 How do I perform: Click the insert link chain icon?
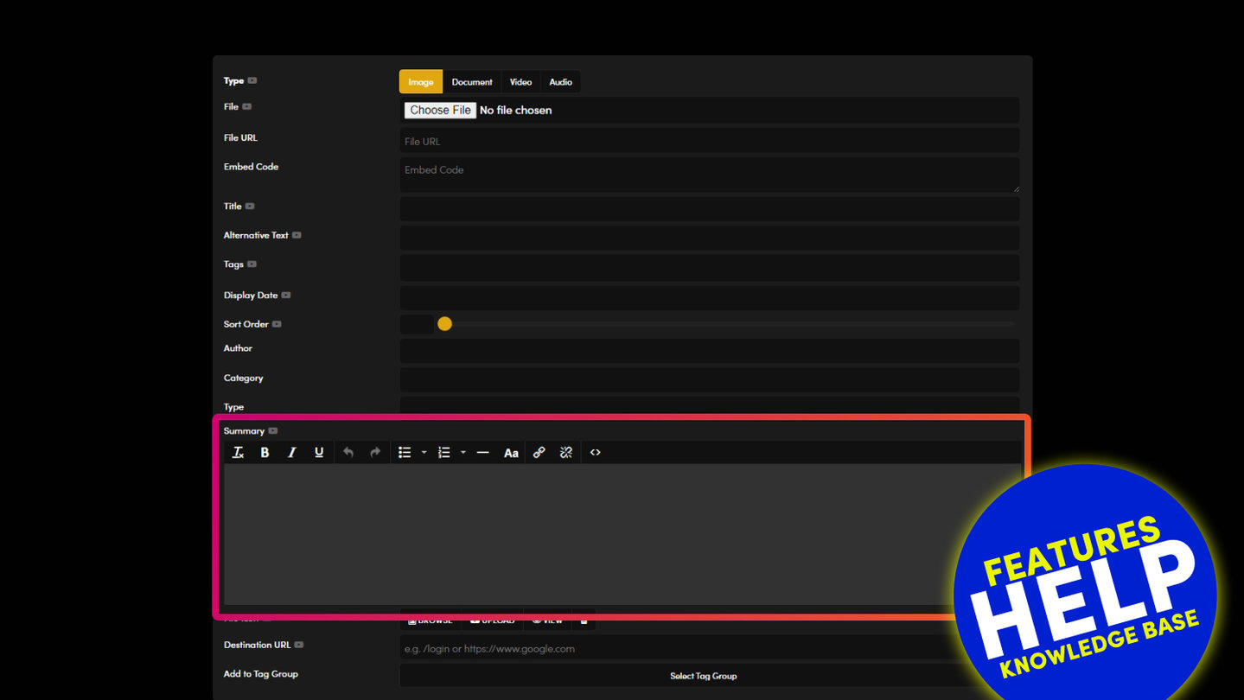539,453
